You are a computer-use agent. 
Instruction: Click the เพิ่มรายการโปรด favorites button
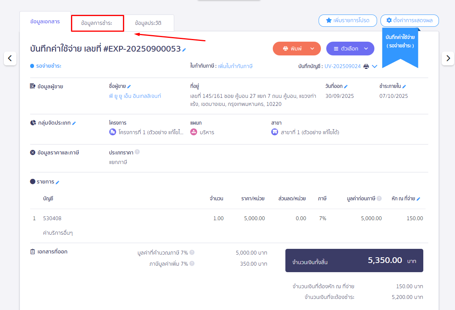pyautogui.click(x=348, y=21)
